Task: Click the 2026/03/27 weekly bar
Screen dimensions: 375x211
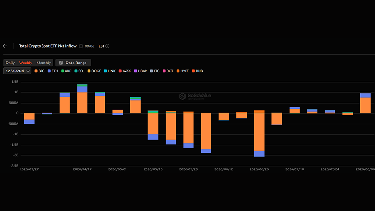Action: [x=29, y=118]
